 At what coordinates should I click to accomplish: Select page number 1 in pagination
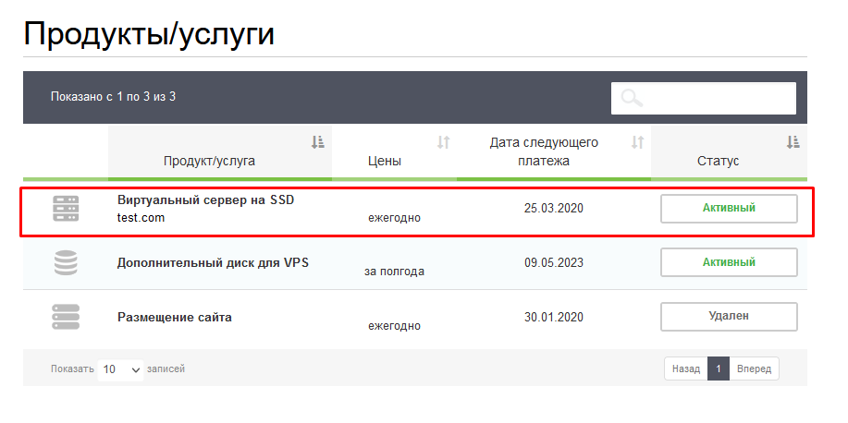pos(719,369)
